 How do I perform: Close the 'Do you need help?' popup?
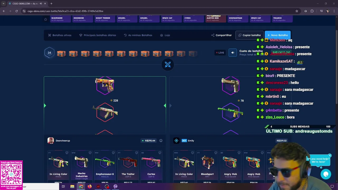[330, 155]
